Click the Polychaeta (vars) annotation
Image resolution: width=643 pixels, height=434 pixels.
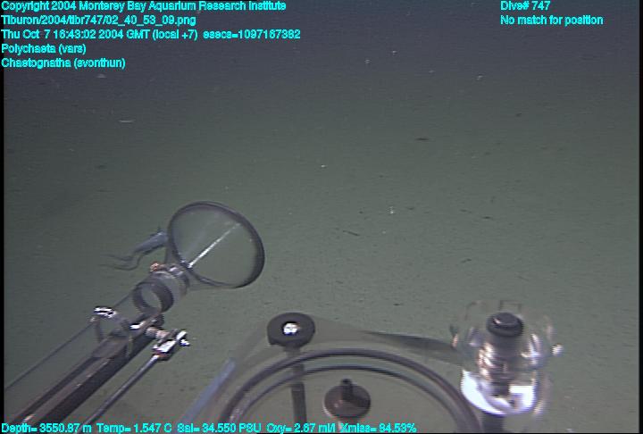pyautogui.click(x=44, y=49)
